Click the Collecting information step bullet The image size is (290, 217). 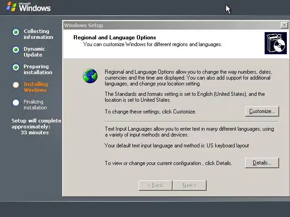point(16,32)
